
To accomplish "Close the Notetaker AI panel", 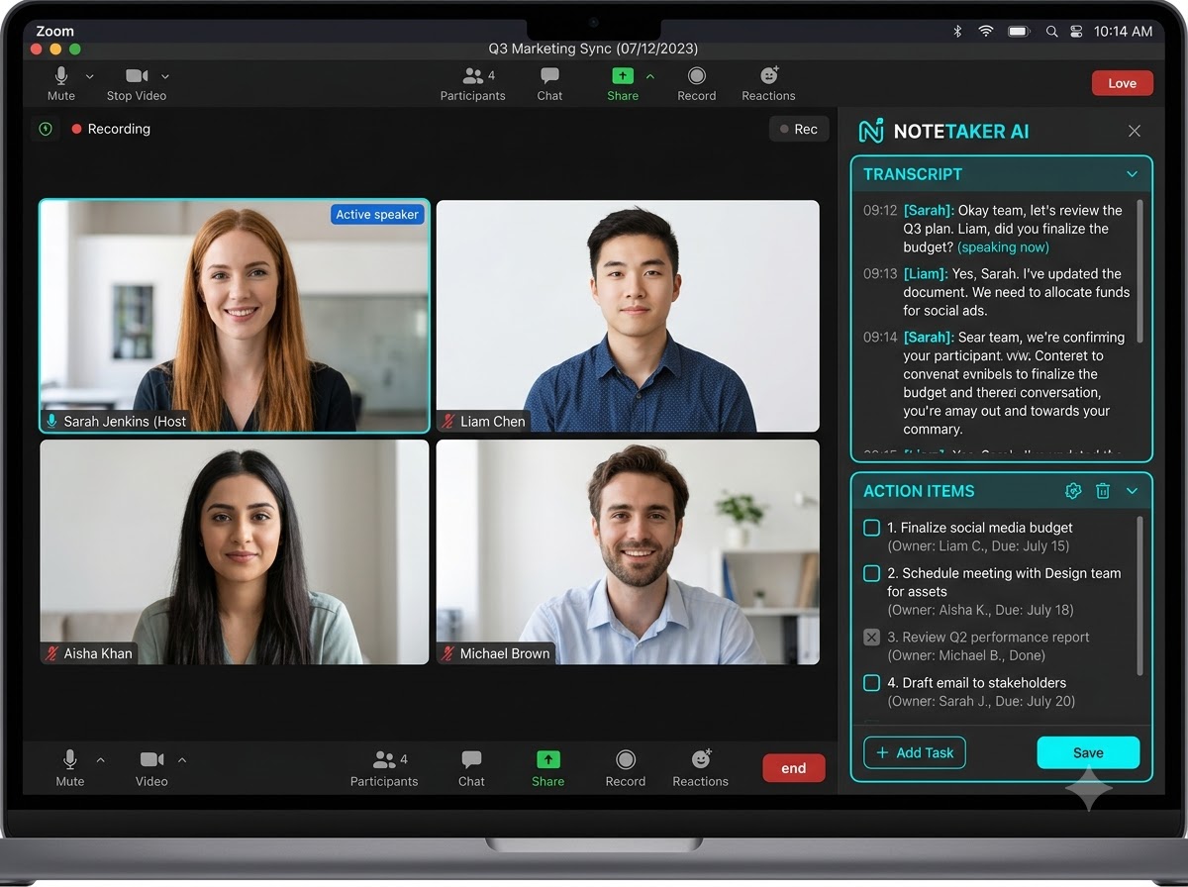I will (1135, 131).
